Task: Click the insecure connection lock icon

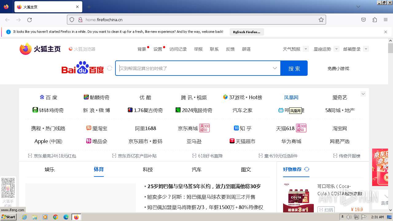Action: point(80,20)
